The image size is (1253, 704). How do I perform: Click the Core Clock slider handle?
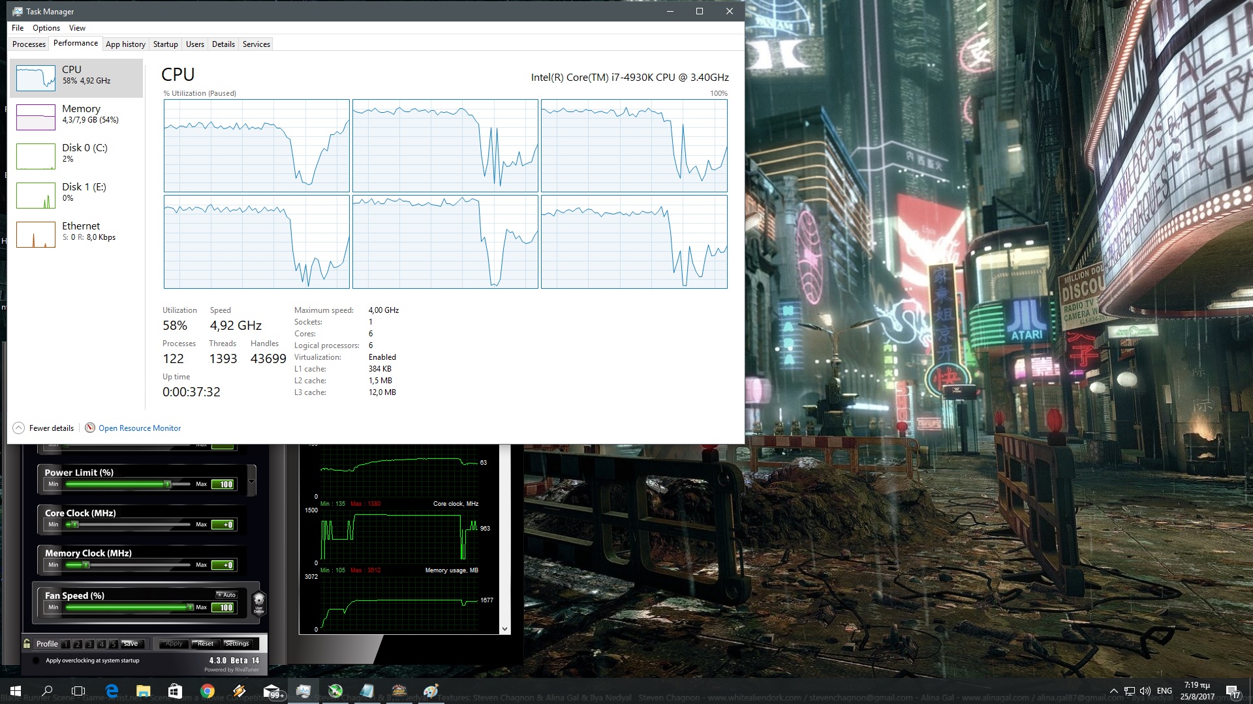75,525
